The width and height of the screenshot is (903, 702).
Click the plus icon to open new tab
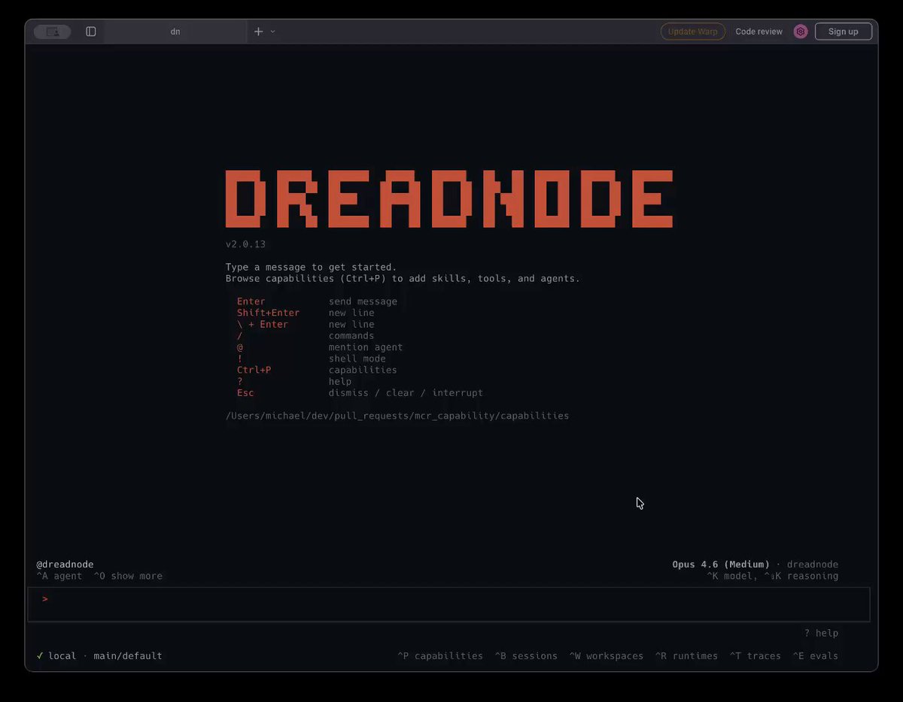click(258, 32)
